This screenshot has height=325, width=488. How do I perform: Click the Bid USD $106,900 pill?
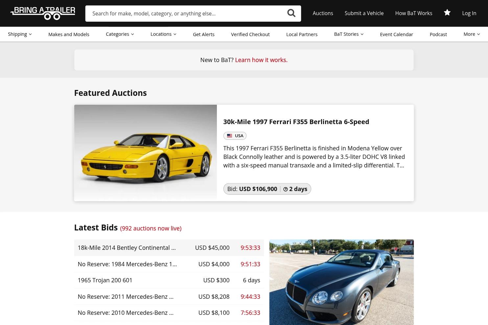(x=267, y=189)
